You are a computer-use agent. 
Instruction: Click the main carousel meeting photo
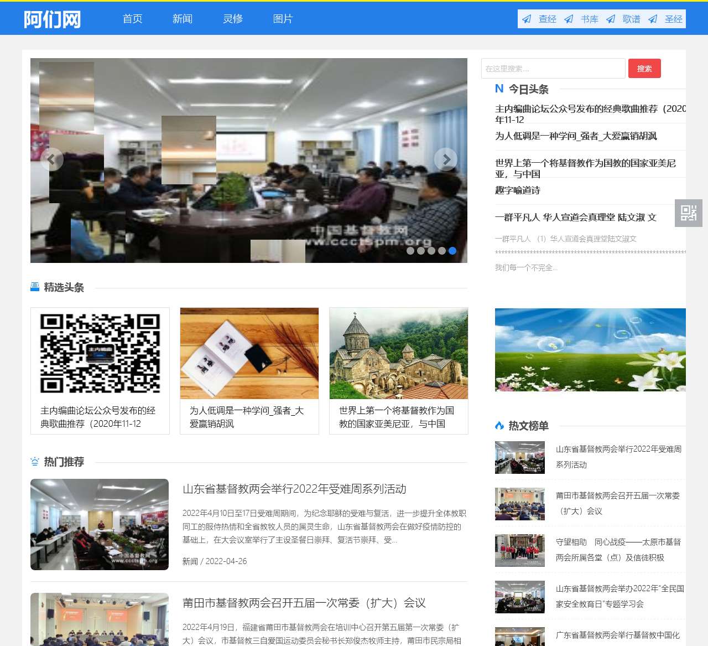[249, 161]
